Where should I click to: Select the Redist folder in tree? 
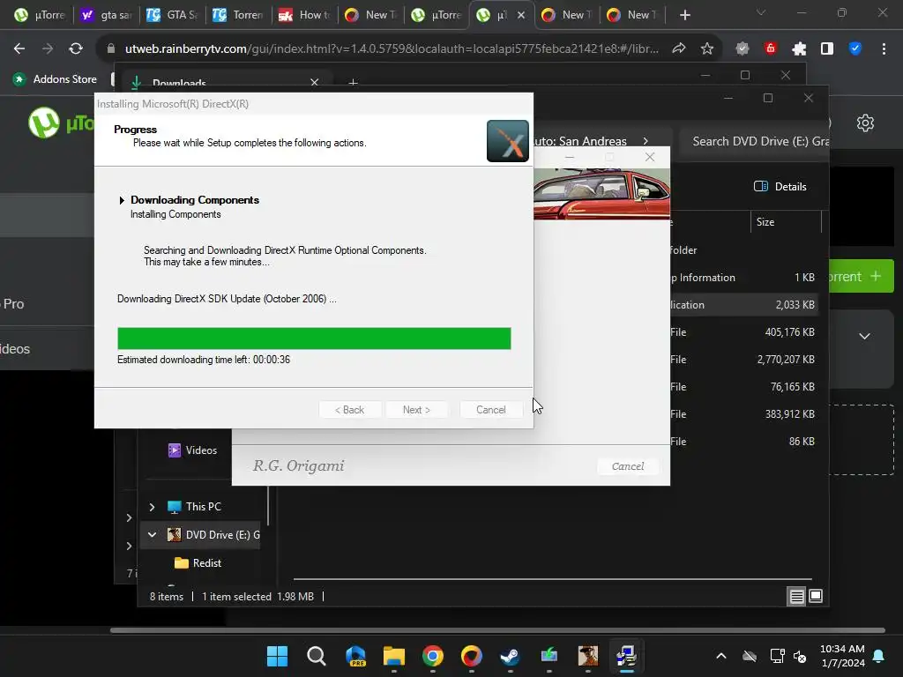(x=198, y=563)
